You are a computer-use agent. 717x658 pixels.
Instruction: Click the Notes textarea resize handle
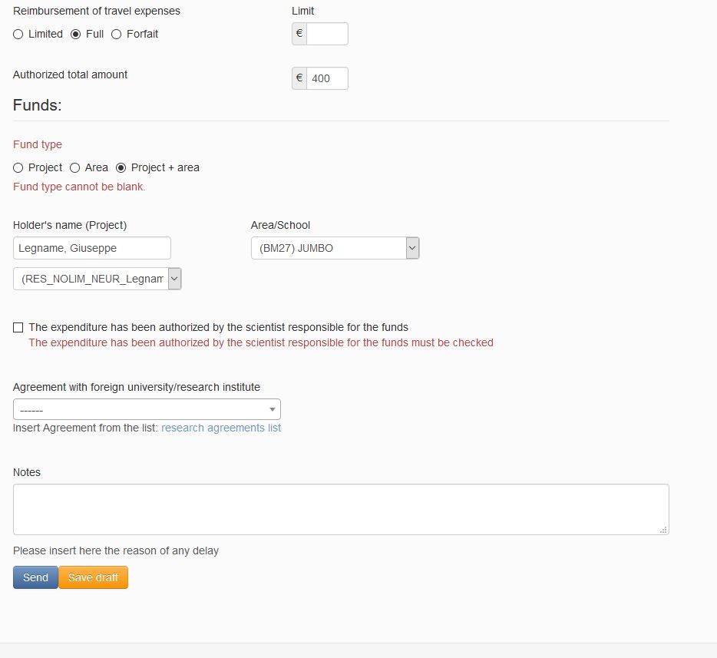[663, 530]
